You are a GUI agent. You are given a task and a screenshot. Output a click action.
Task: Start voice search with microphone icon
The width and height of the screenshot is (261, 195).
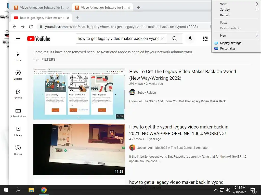click(190, 39)
